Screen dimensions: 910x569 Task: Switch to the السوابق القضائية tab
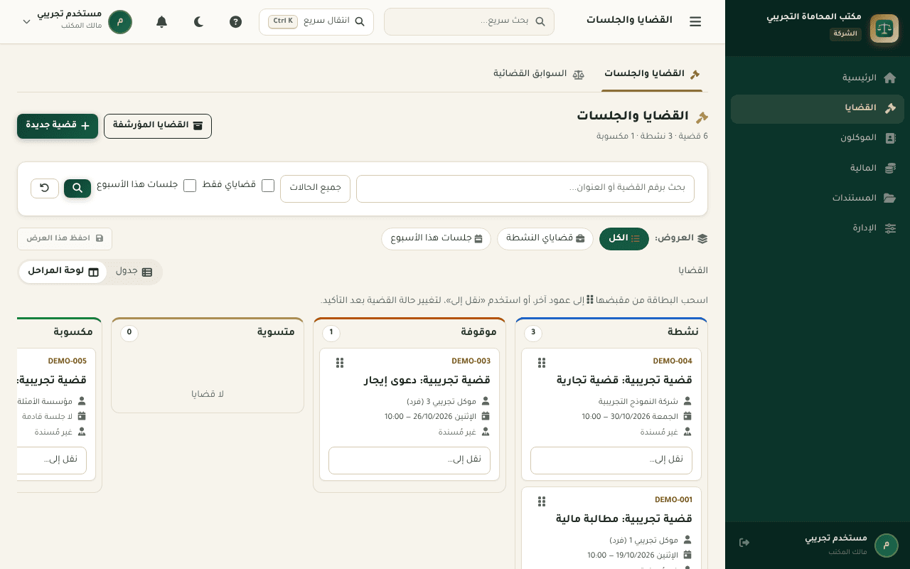[x=539, y=75]
